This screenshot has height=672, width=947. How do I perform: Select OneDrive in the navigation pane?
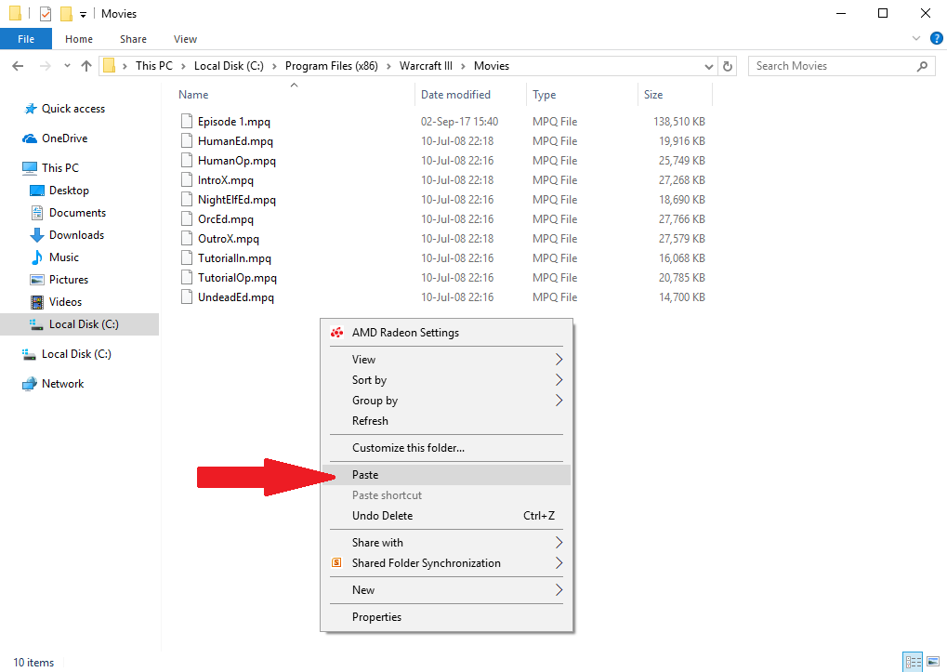(x=65, y=138)
